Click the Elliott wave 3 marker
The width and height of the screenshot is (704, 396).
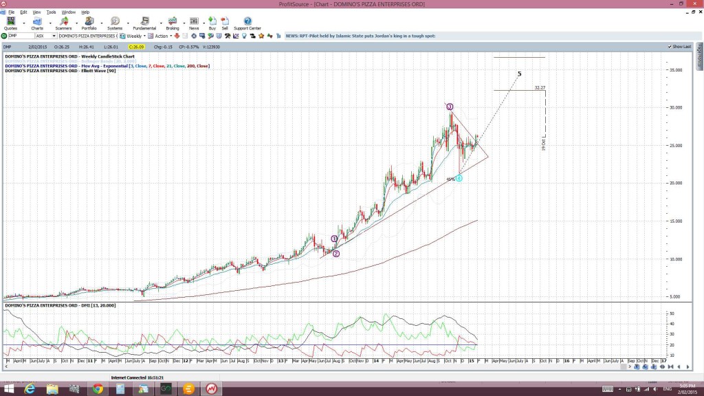pos(450,107)
